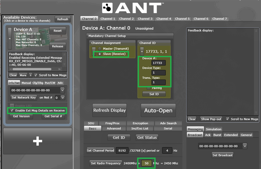
Task: Click the Set ID button
Action: 154,94
